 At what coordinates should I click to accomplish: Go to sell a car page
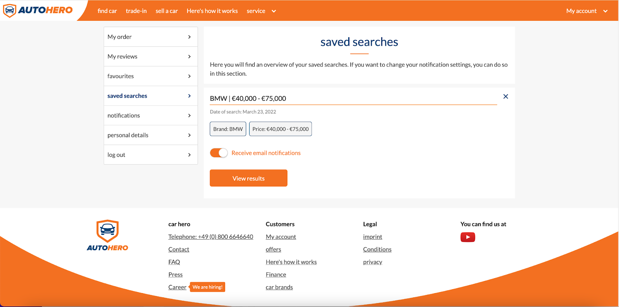point(167,11)
